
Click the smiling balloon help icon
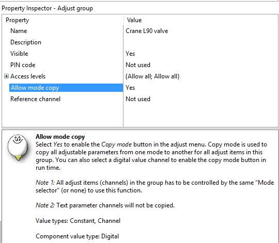click(x=18, y=148)
